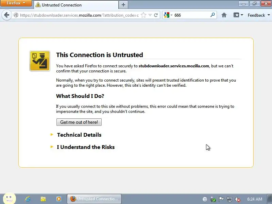This screenshot has height=204, width=272.
Task: Click the policeman warning icon
Action: (40, 61)
